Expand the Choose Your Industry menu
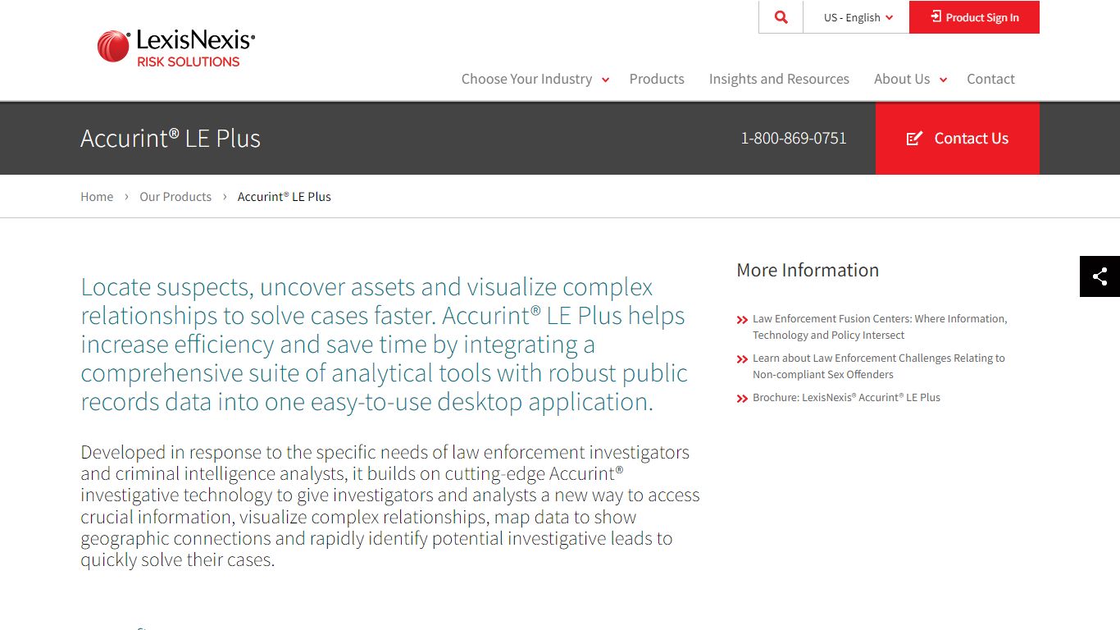The height and width of the screenshot is (630, 1120). [x=526, y=79]
